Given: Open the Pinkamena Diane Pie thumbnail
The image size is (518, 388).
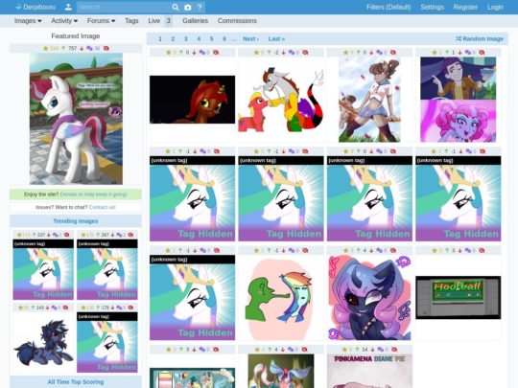Looking at the screenshot, I should coord(369,371).
